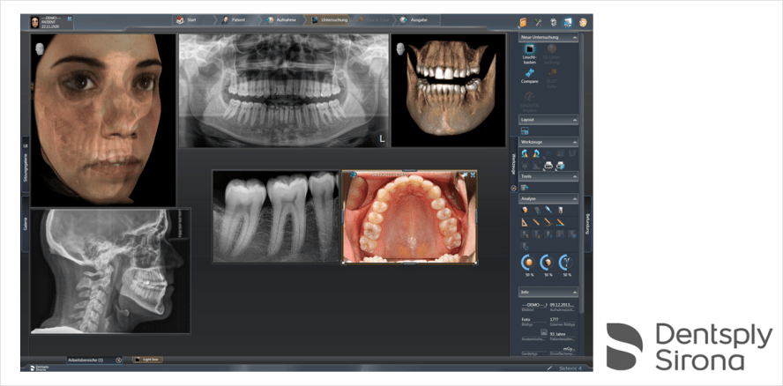The image size is (783, 386).
Task: Select the intraoral palate photo
Action: [409, 217]
